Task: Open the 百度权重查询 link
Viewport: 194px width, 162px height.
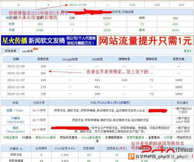Action: point(135,137)
